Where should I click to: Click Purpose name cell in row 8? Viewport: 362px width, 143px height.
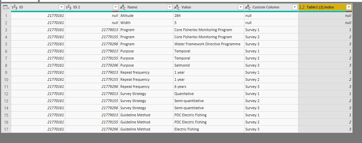click(x=146, y=65)
